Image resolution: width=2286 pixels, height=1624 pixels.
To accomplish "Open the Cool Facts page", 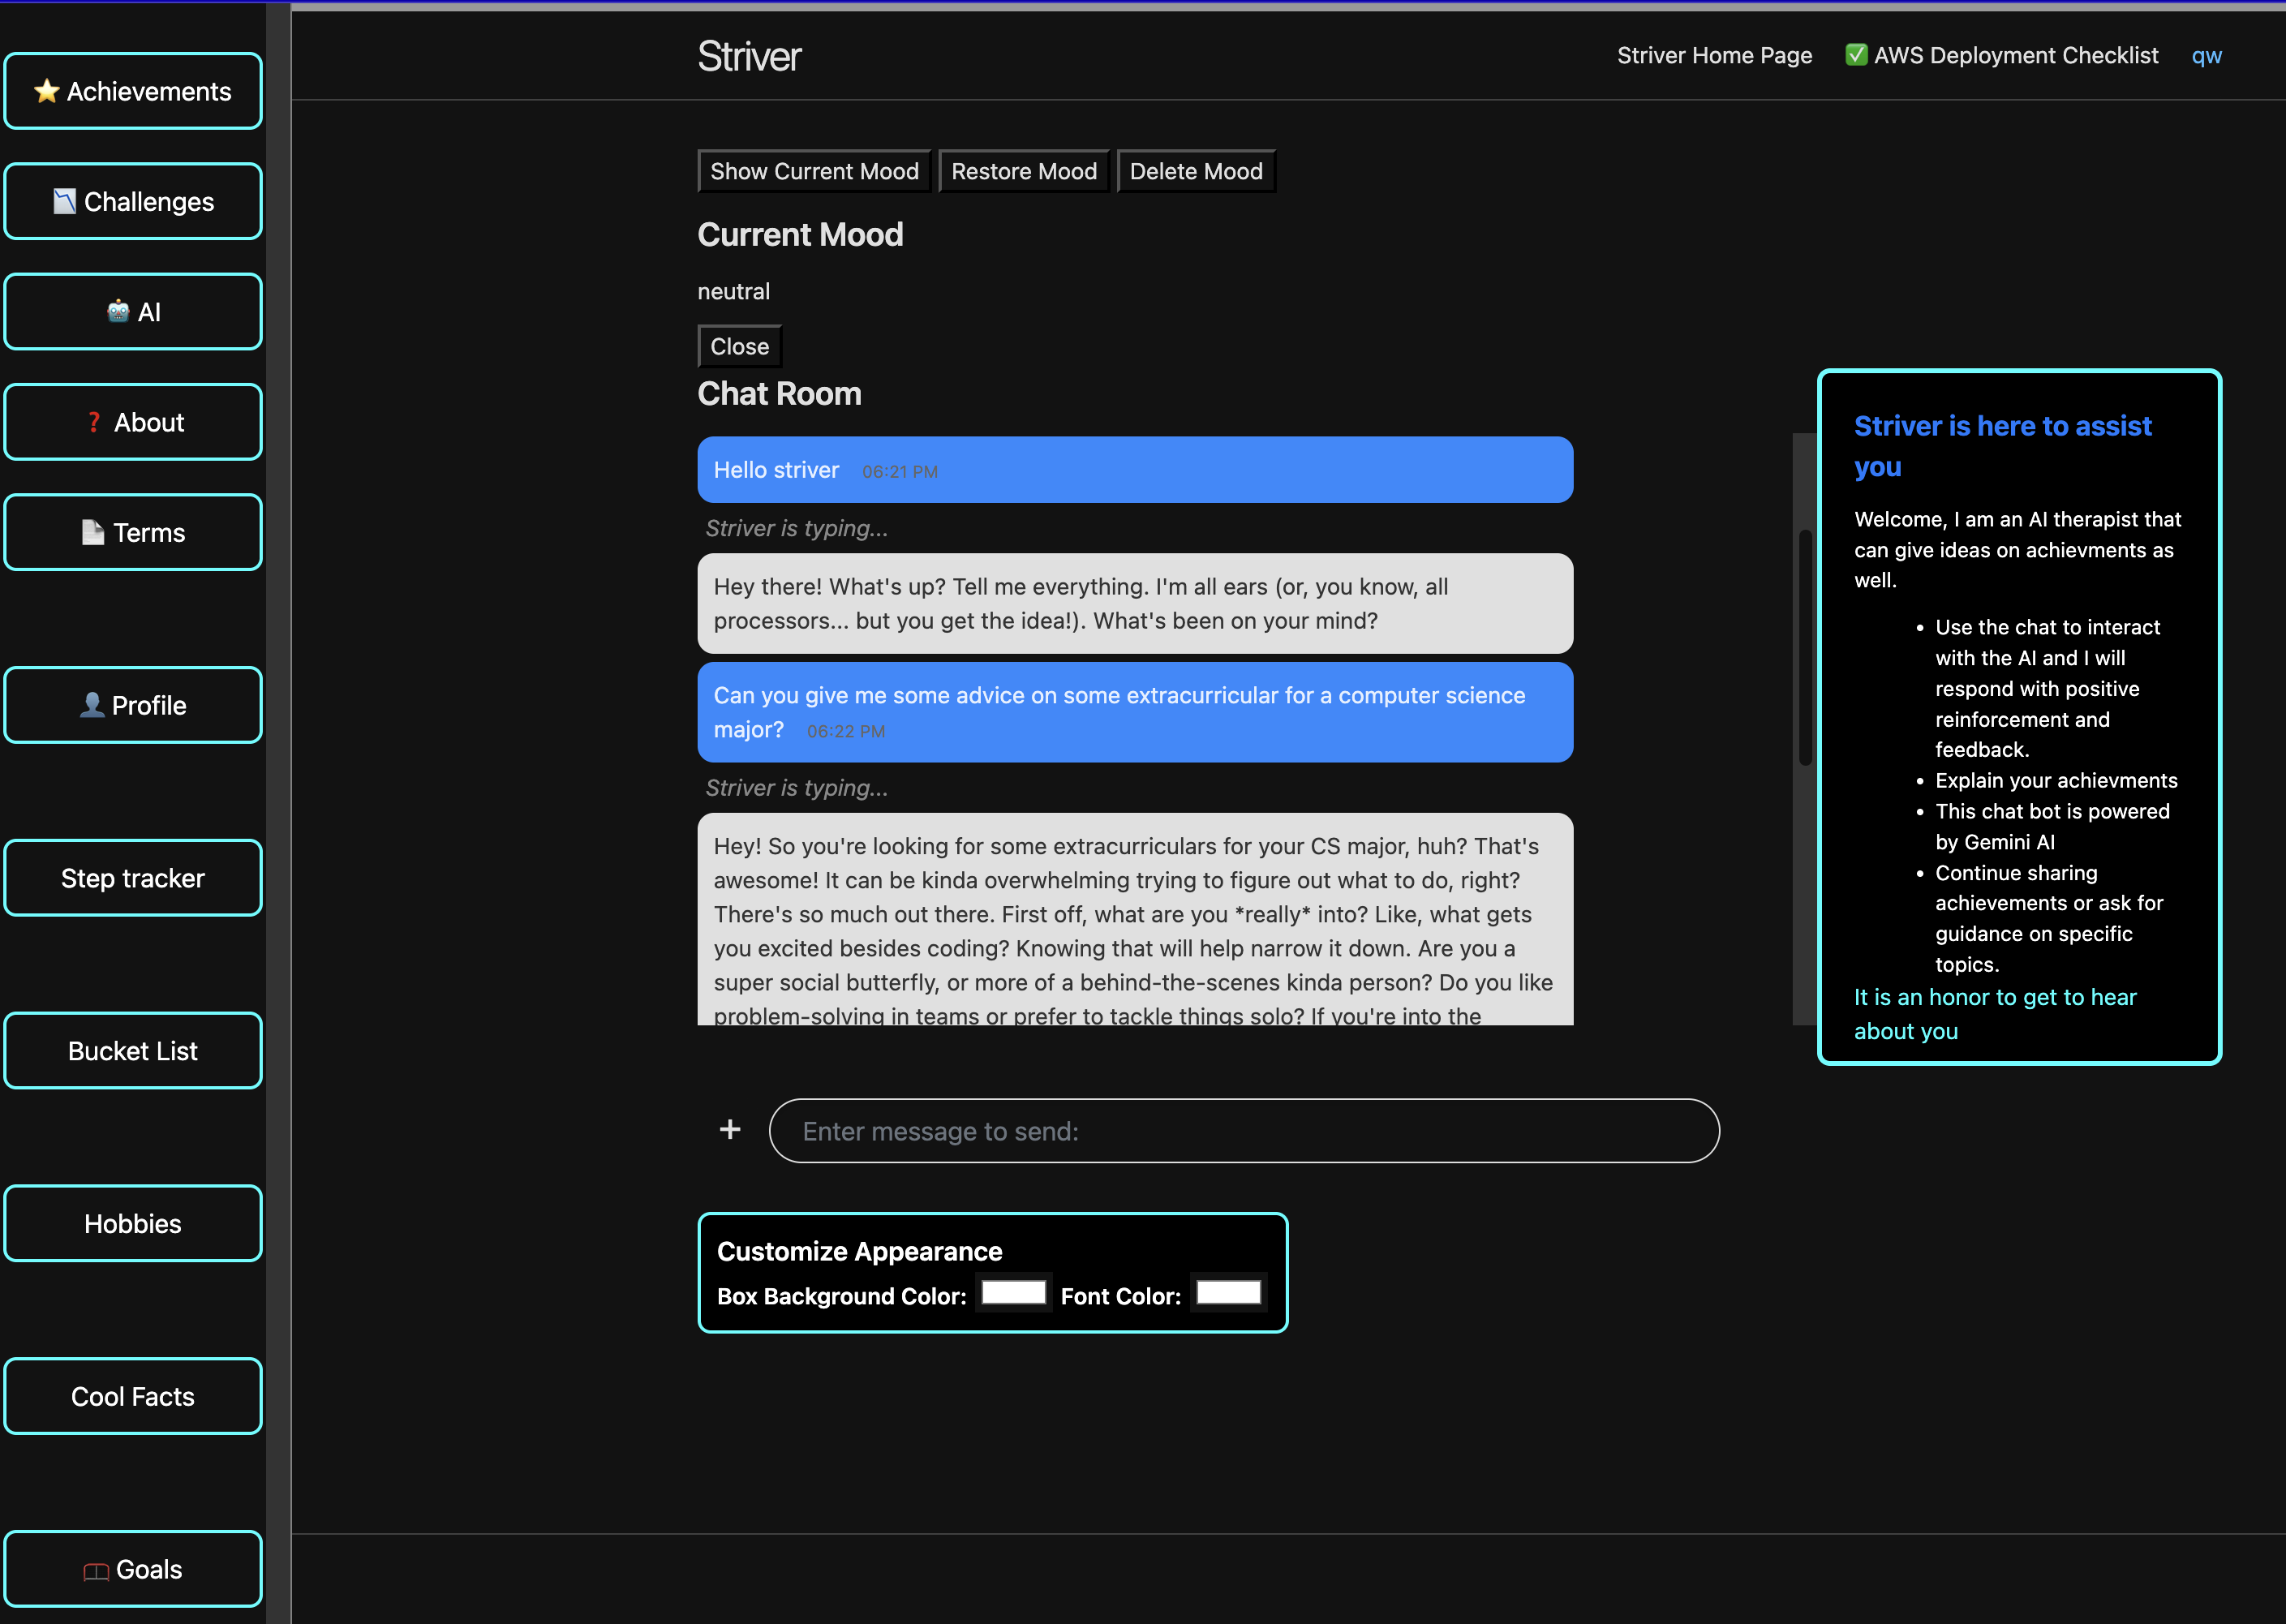I will point(133,1397).
